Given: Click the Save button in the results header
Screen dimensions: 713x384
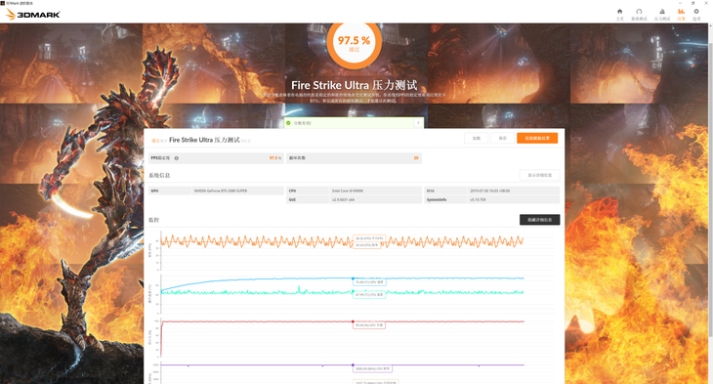Looking at the screenshot, I should 502,138.
